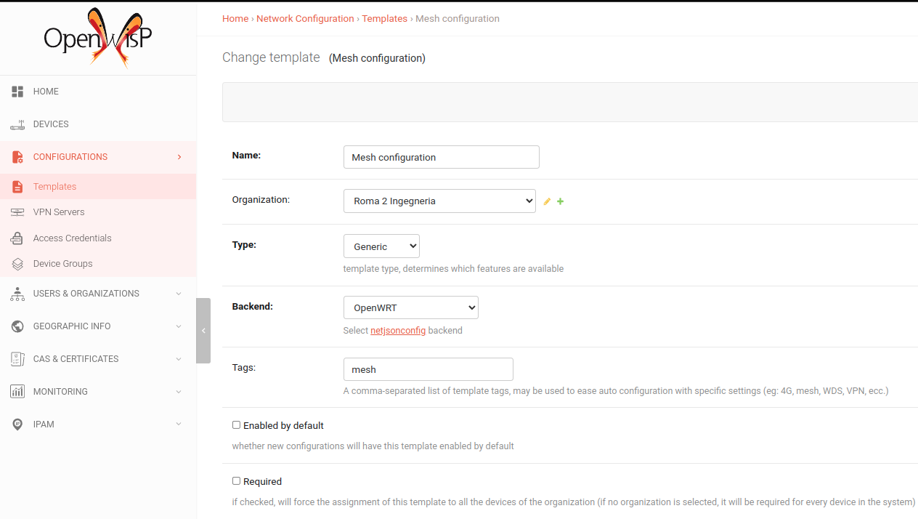The height and width of the screenshot is (519, 918).
Task: Expand the Users & Organizations menu
Action: [87, 293]
